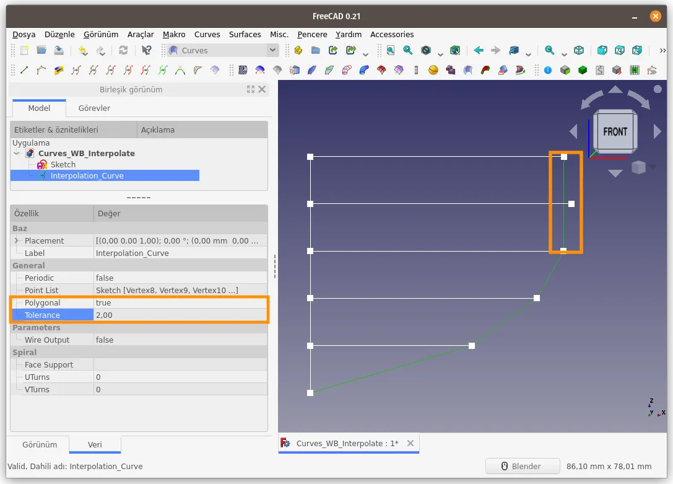
Task: Click the blue info circle icon
Action: (x=548, y=70)
